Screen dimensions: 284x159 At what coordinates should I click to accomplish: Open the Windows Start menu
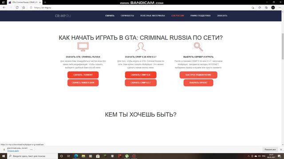pyautogui.click(x=3, y=156)
